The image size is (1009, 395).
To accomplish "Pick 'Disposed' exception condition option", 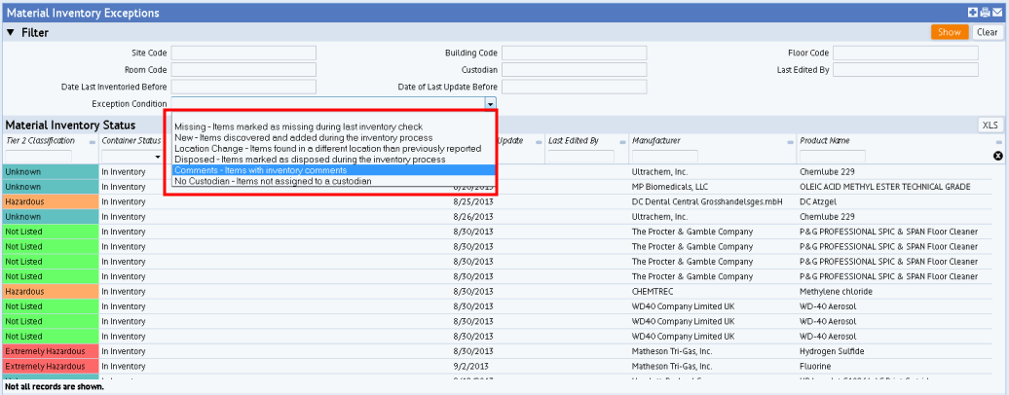I will [310, 159].
